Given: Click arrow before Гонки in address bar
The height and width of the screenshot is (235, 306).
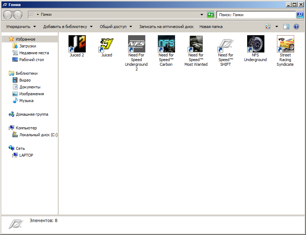Looking at the screenshot, I should pyautogui.click(x=38, y=14).
